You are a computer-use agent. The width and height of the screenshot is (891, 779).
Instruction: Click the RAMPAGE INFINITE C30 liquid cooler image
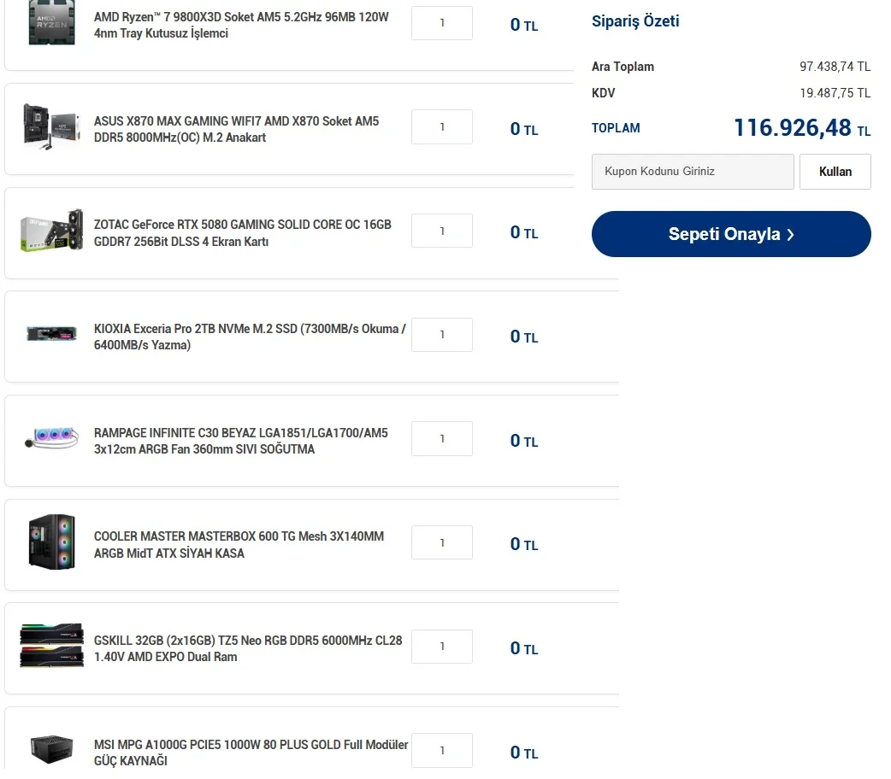[51, 439]
